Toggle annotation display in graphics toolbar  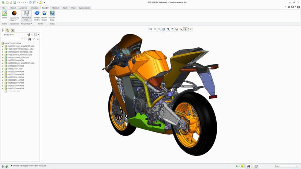pos(185,29)
